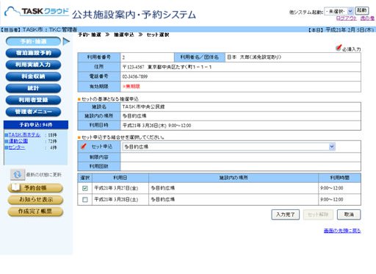Click the blue arrow beside 予約・抽選

click(66, 41)
